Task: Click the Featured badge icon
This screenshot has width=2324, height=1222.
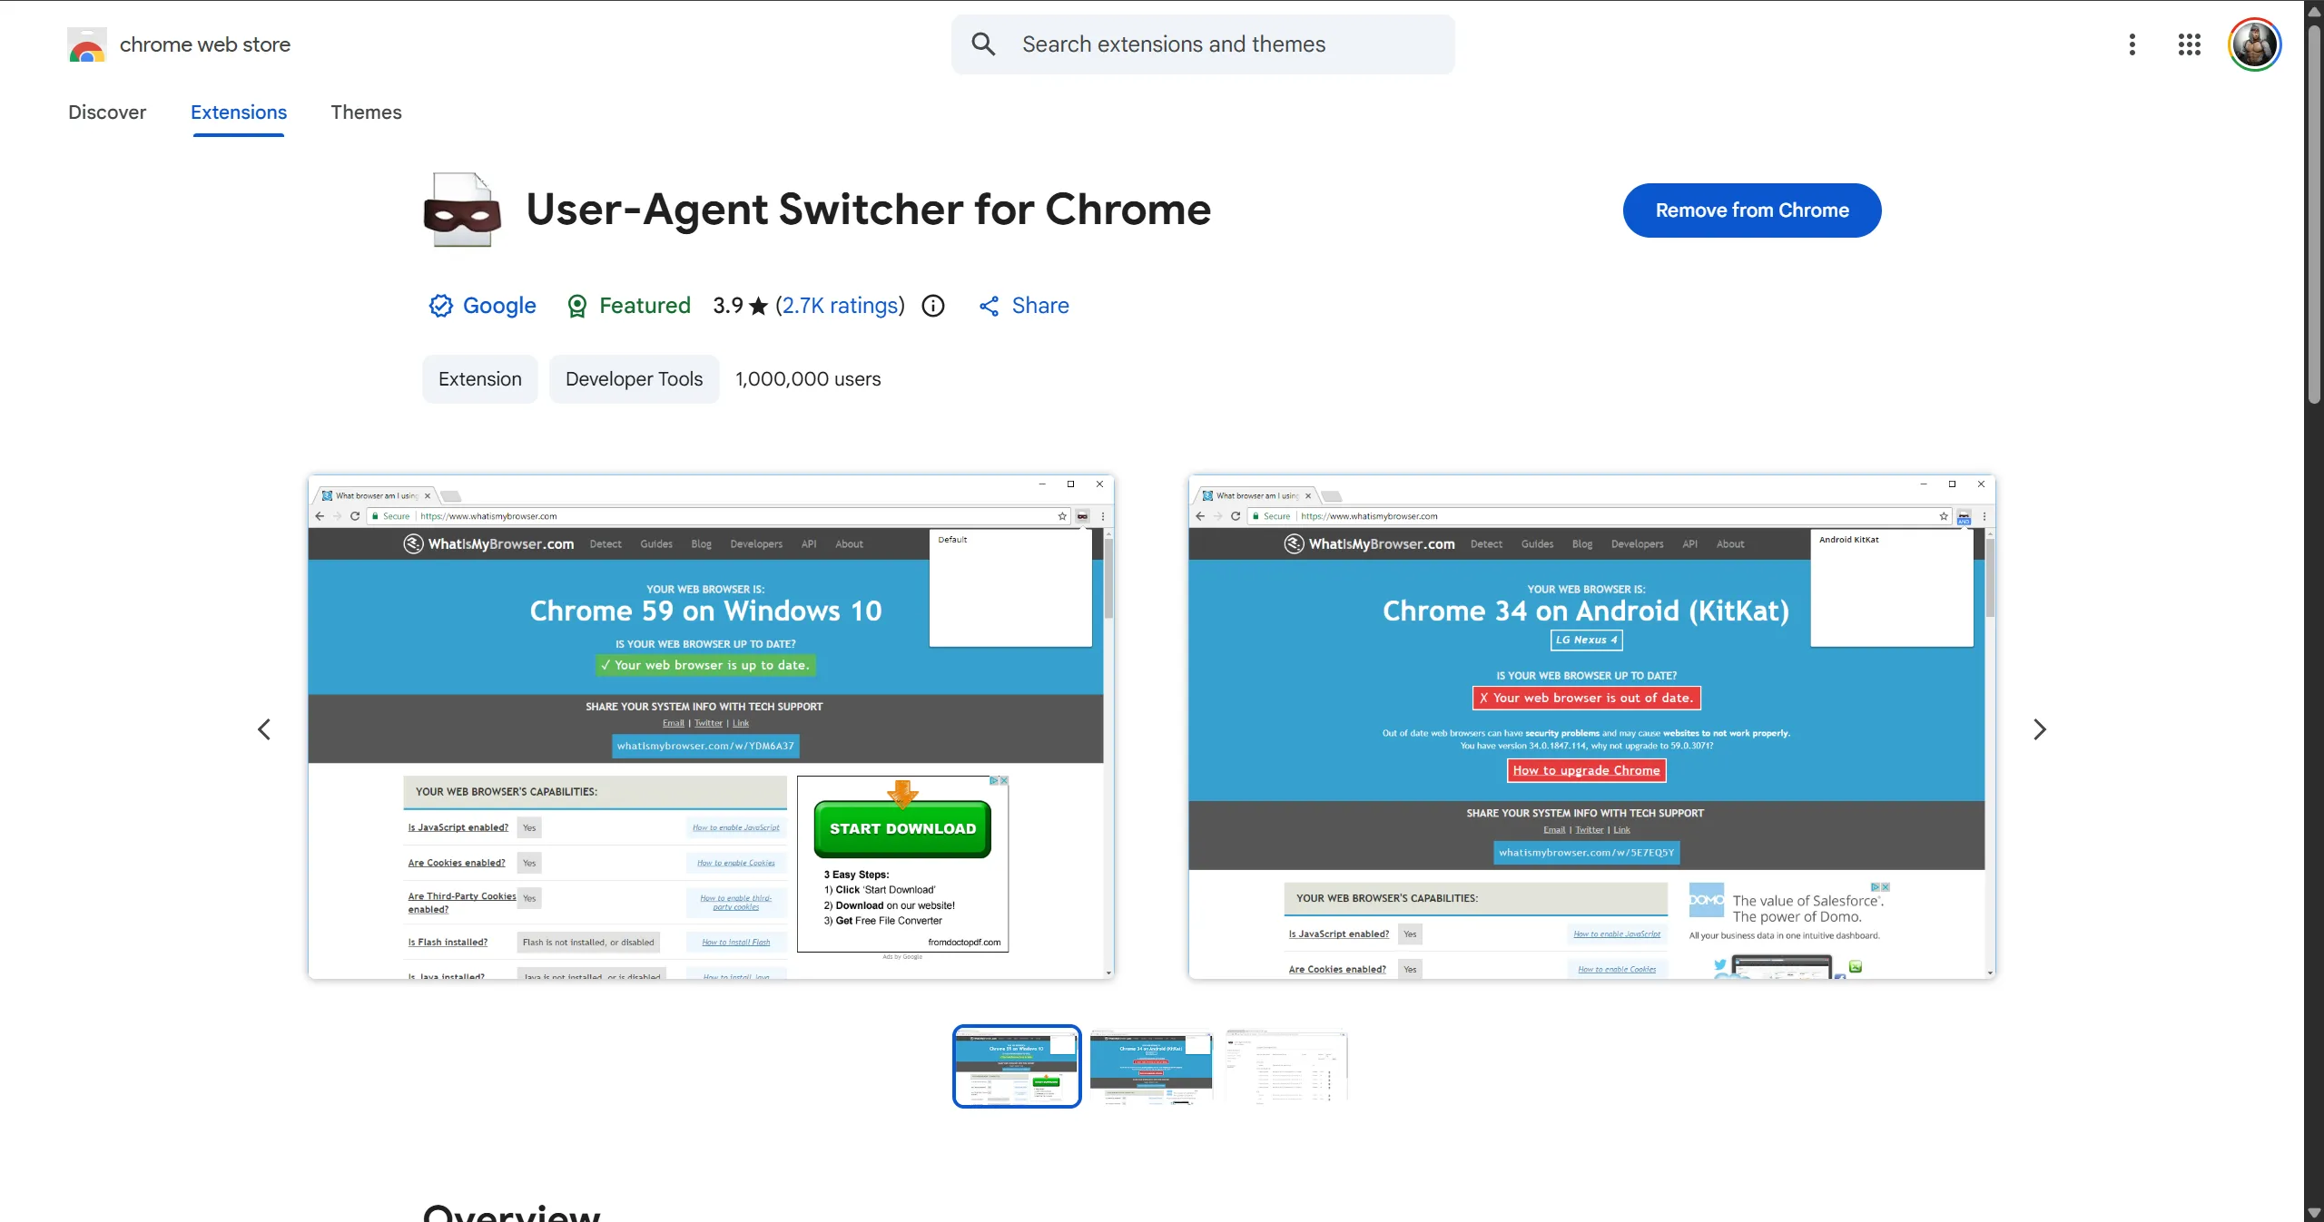Action: (576, 306)
